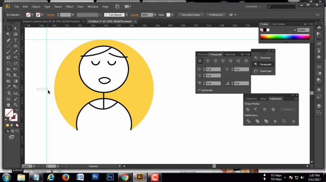This screenshot has height=182, width=326.
Task: Pick a color from the spectrum bar
Action: 285,37
